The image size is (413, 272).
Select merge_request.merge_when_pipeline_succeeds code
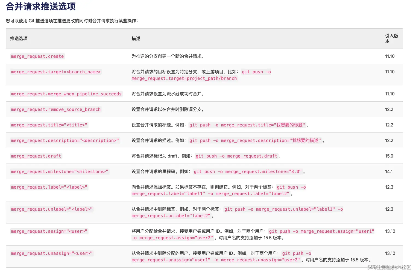[x=66, y=94]
